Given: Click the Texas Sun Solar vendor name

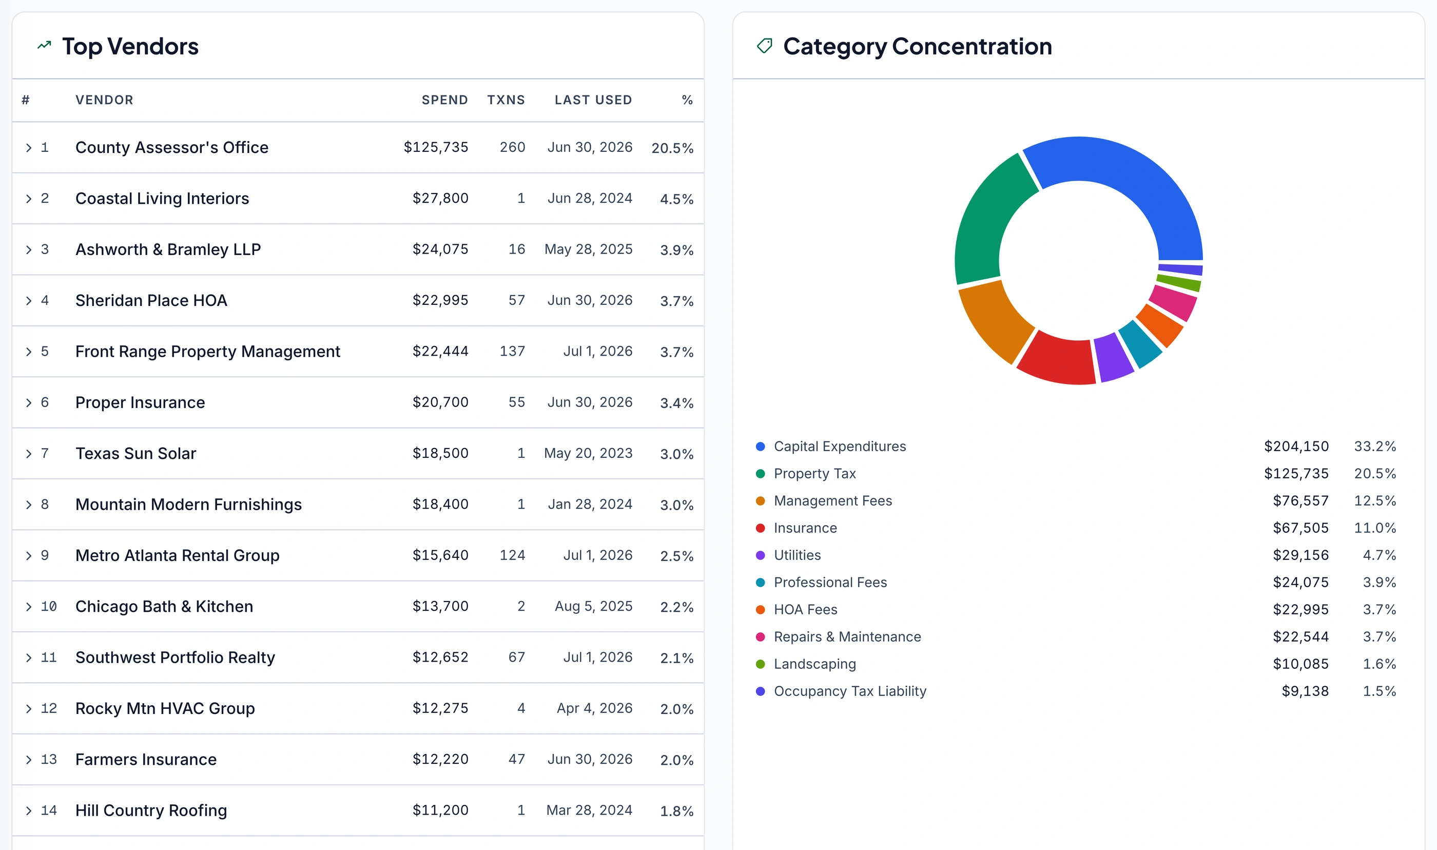Looking at the screenshot, I should click(x=135, y=454).
